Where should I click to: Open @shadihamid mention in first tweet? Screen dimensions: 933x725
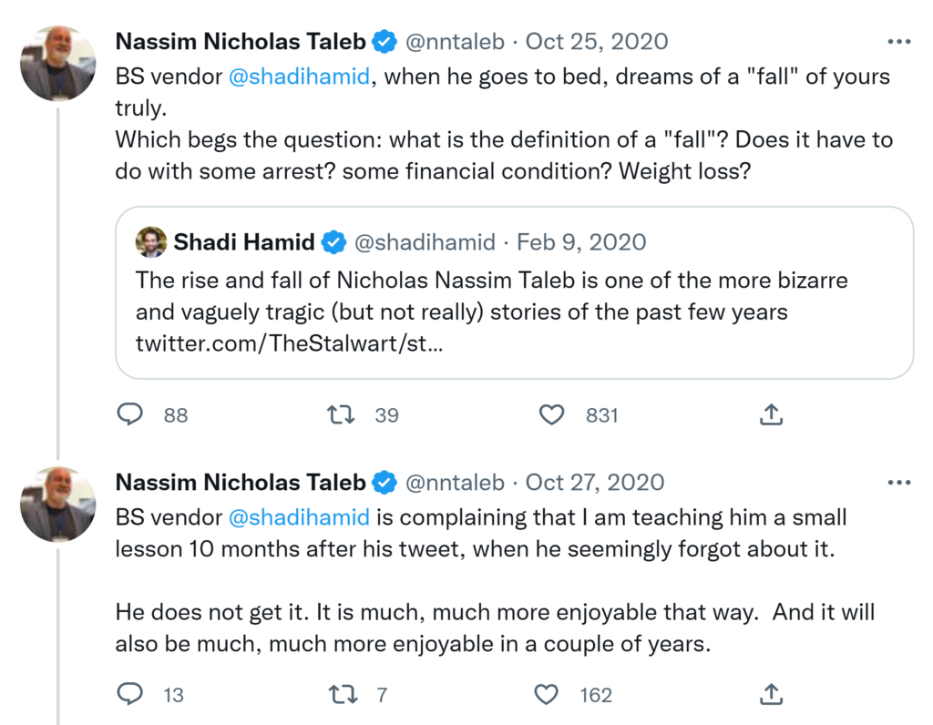299,77
